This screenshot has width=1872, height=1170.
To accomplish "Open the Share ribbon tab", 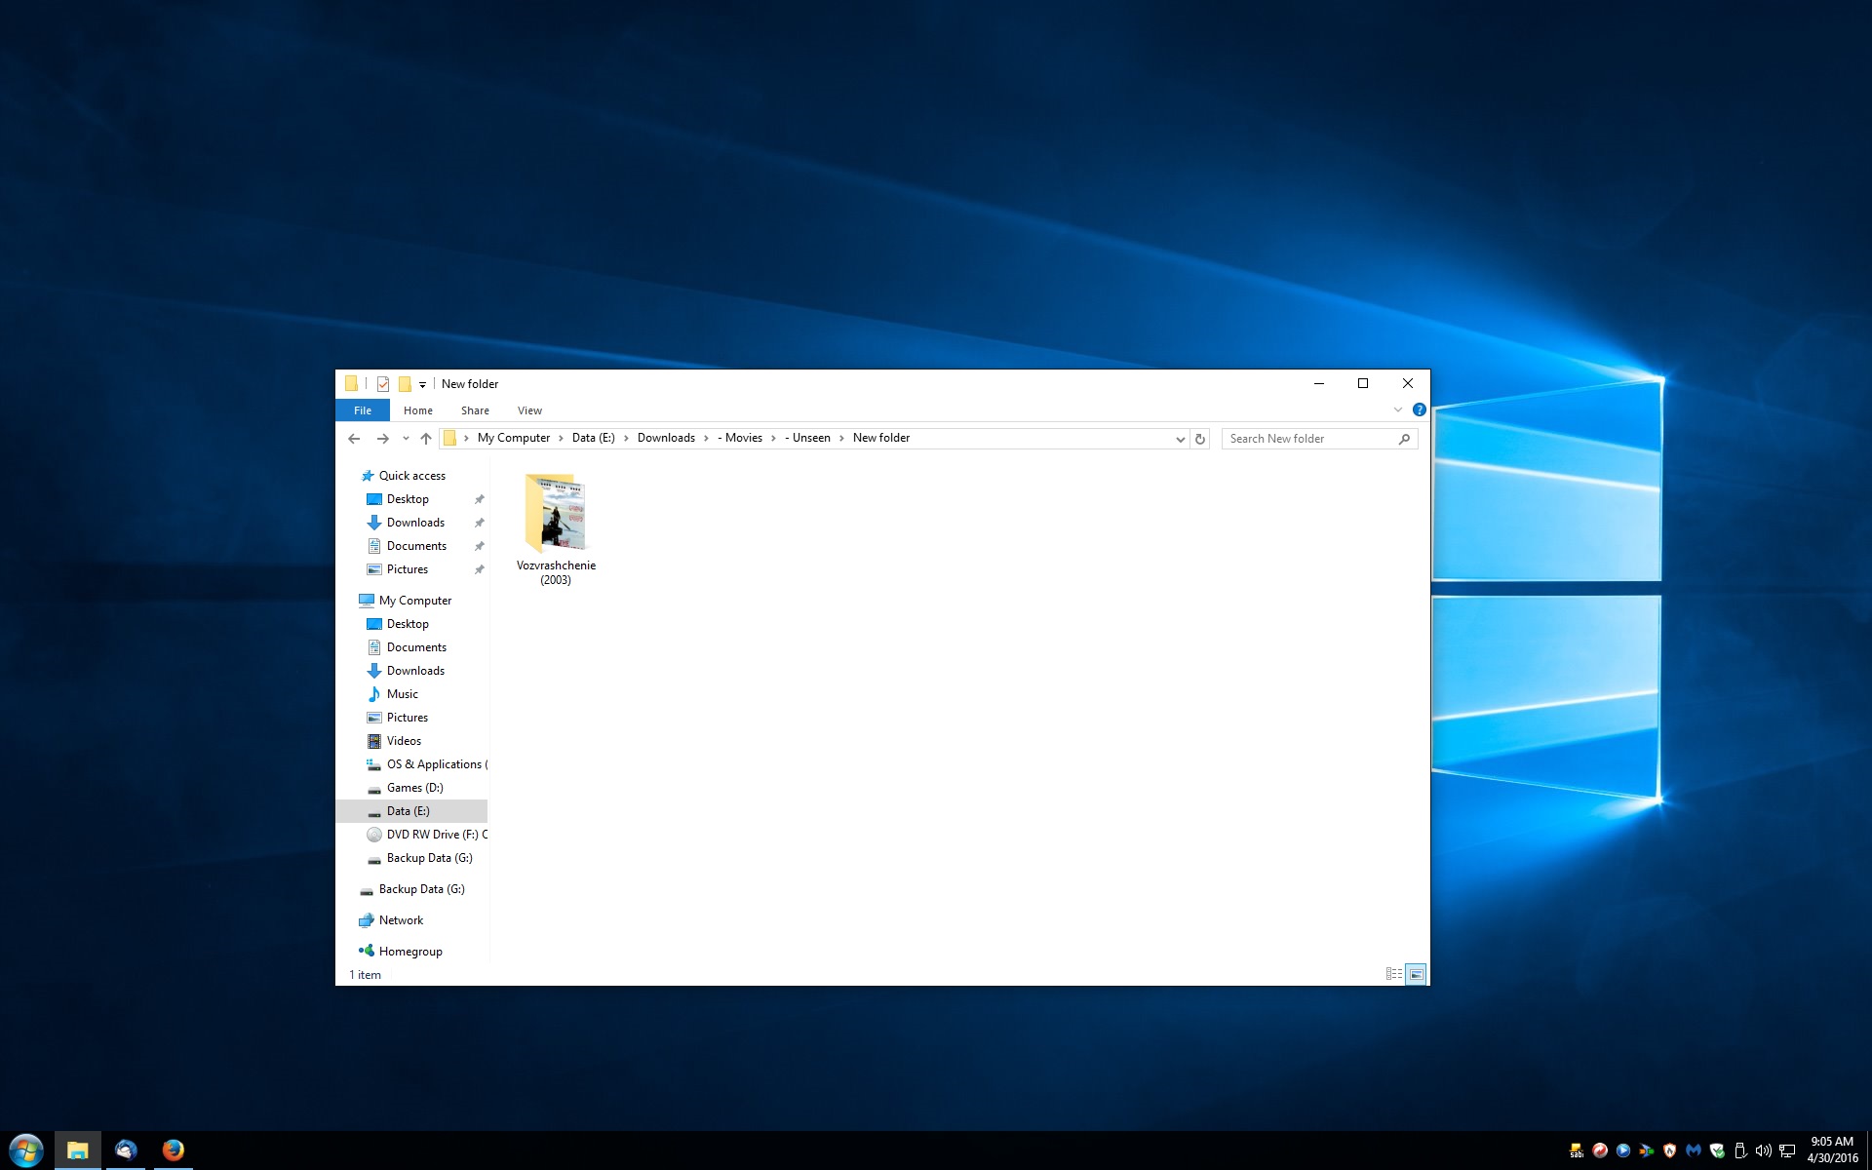I will pos(475,410).
